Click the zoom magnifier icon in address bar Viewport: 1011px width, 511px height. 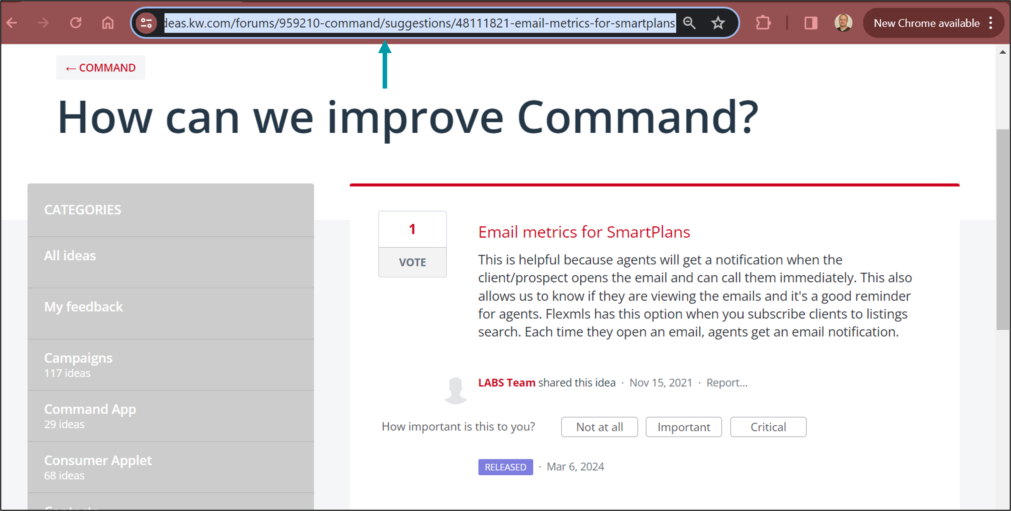[x=689, y=23]
